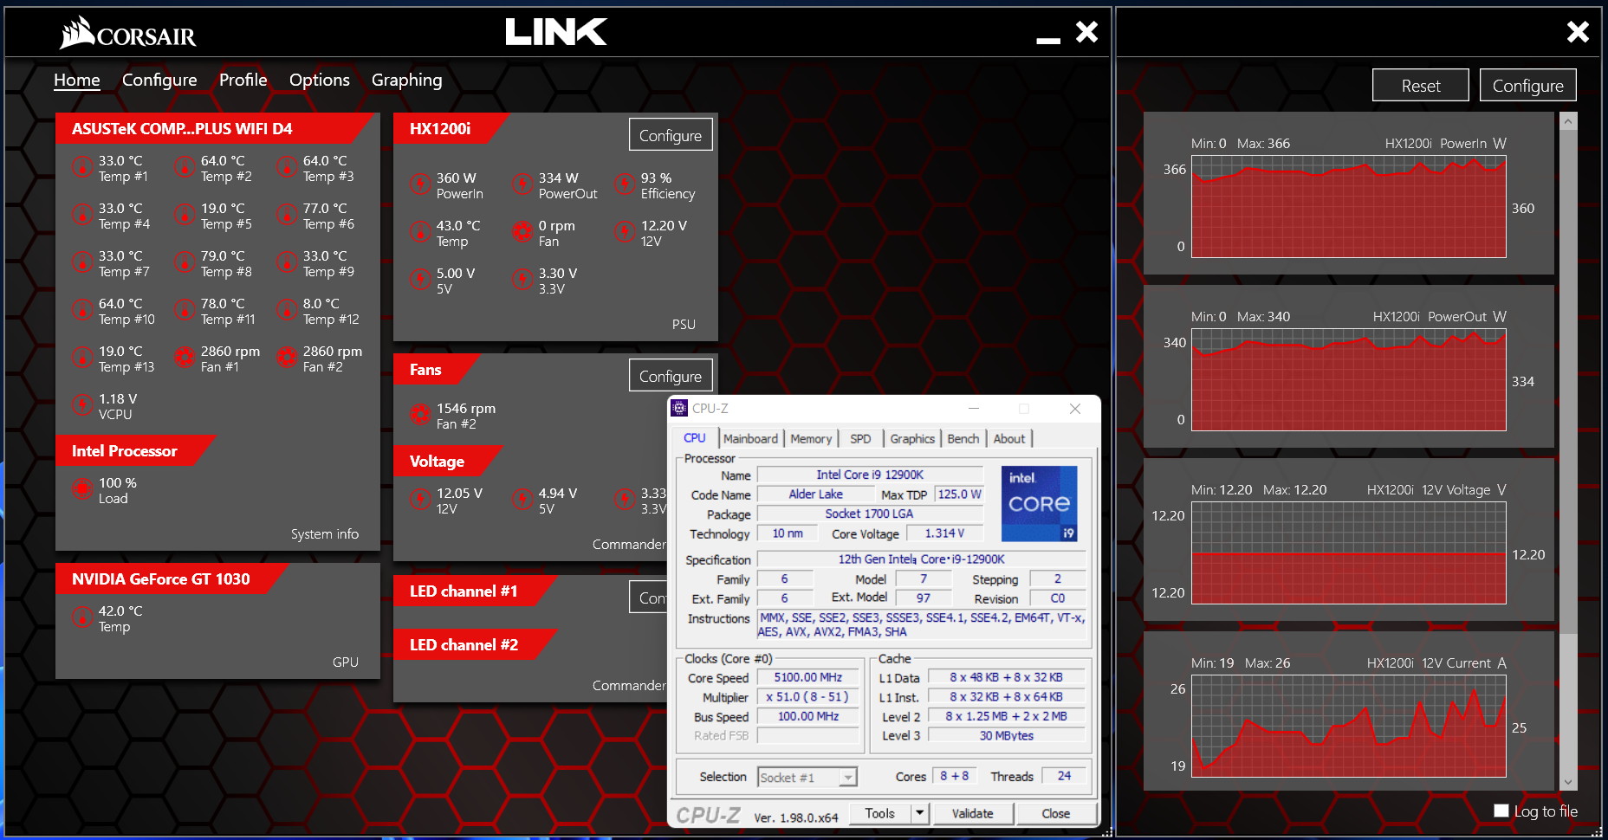Minimize the Corsair Link window

pyautogui.click(x=1048, y=40)
